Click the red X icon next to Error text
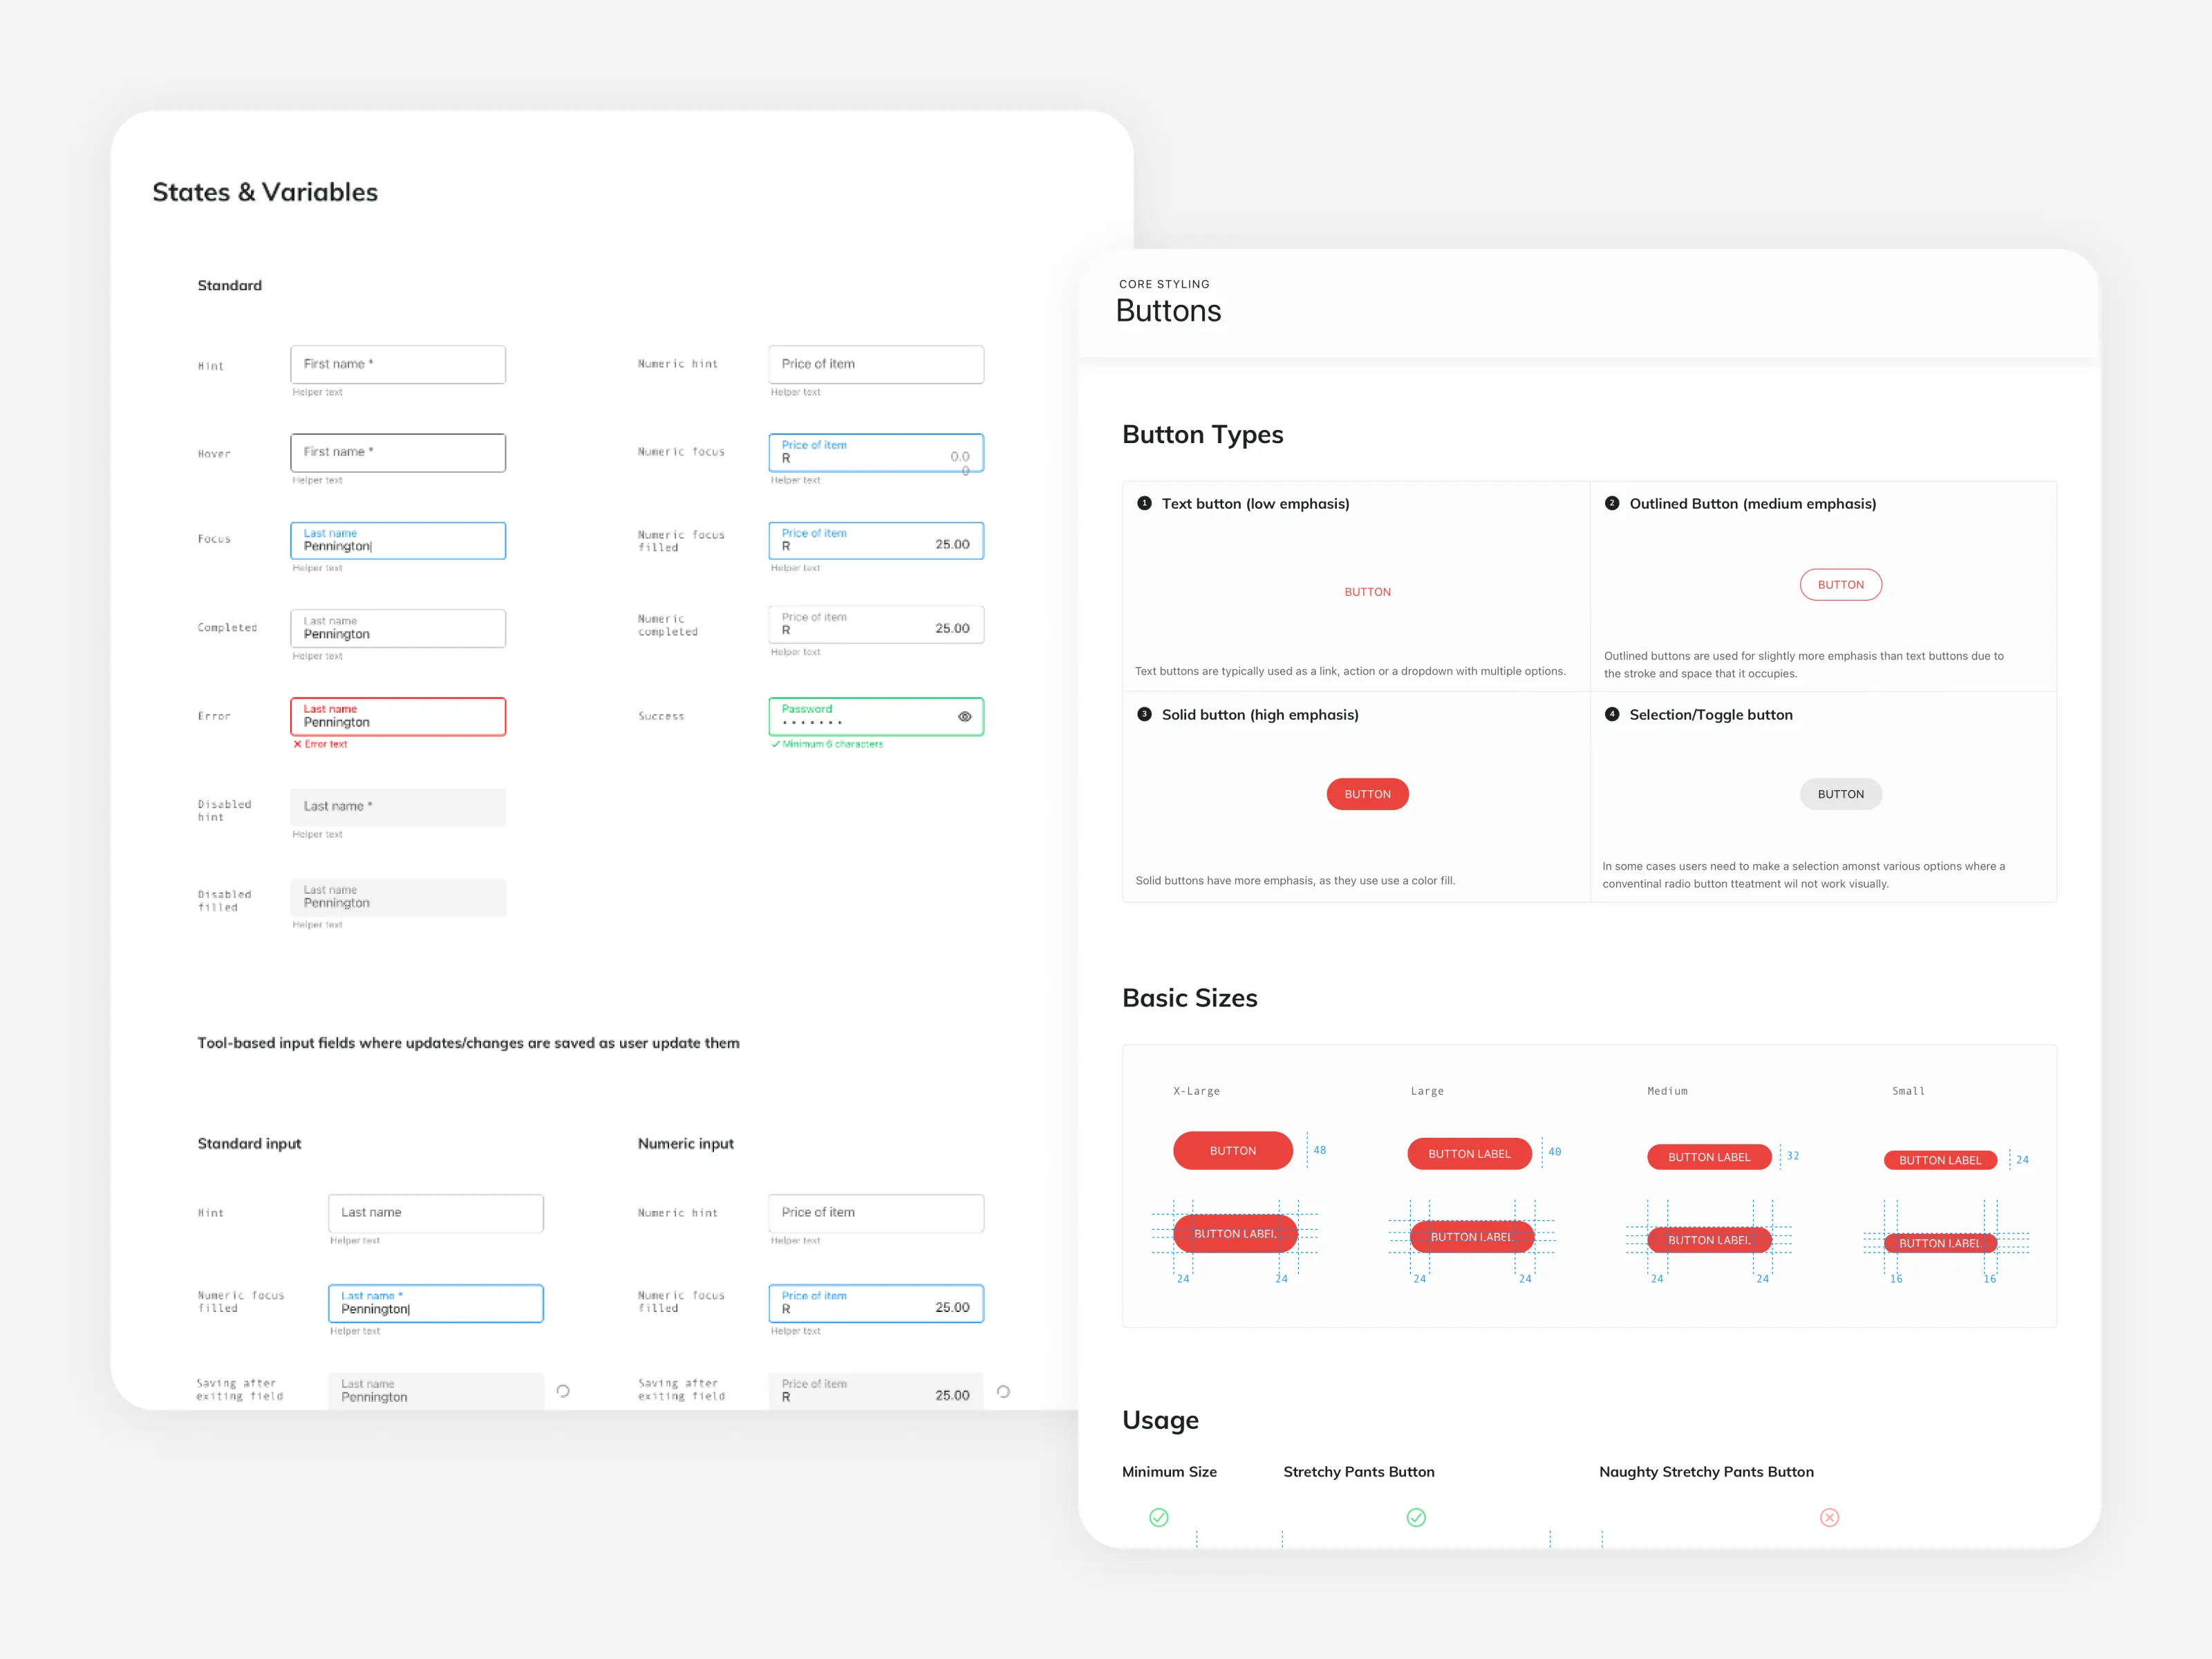The height and width of the screenshot is (1659, 2212). (297, 744)
